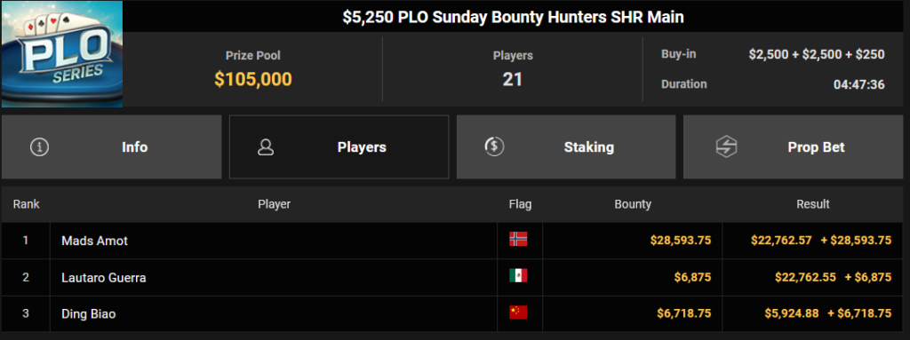This screenshot has width=910, height=340.
Task: Sort by the Rank column header
Action: coord(26,204)
